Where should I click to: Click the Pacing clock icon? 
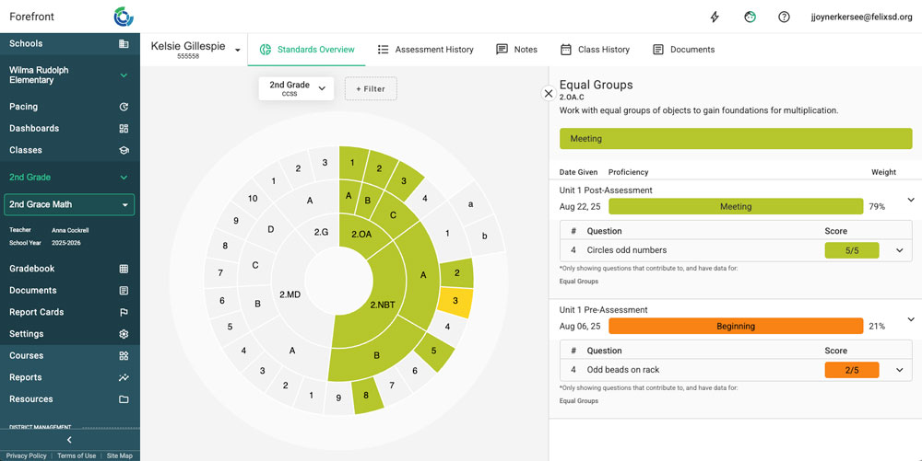pos(124,107)
